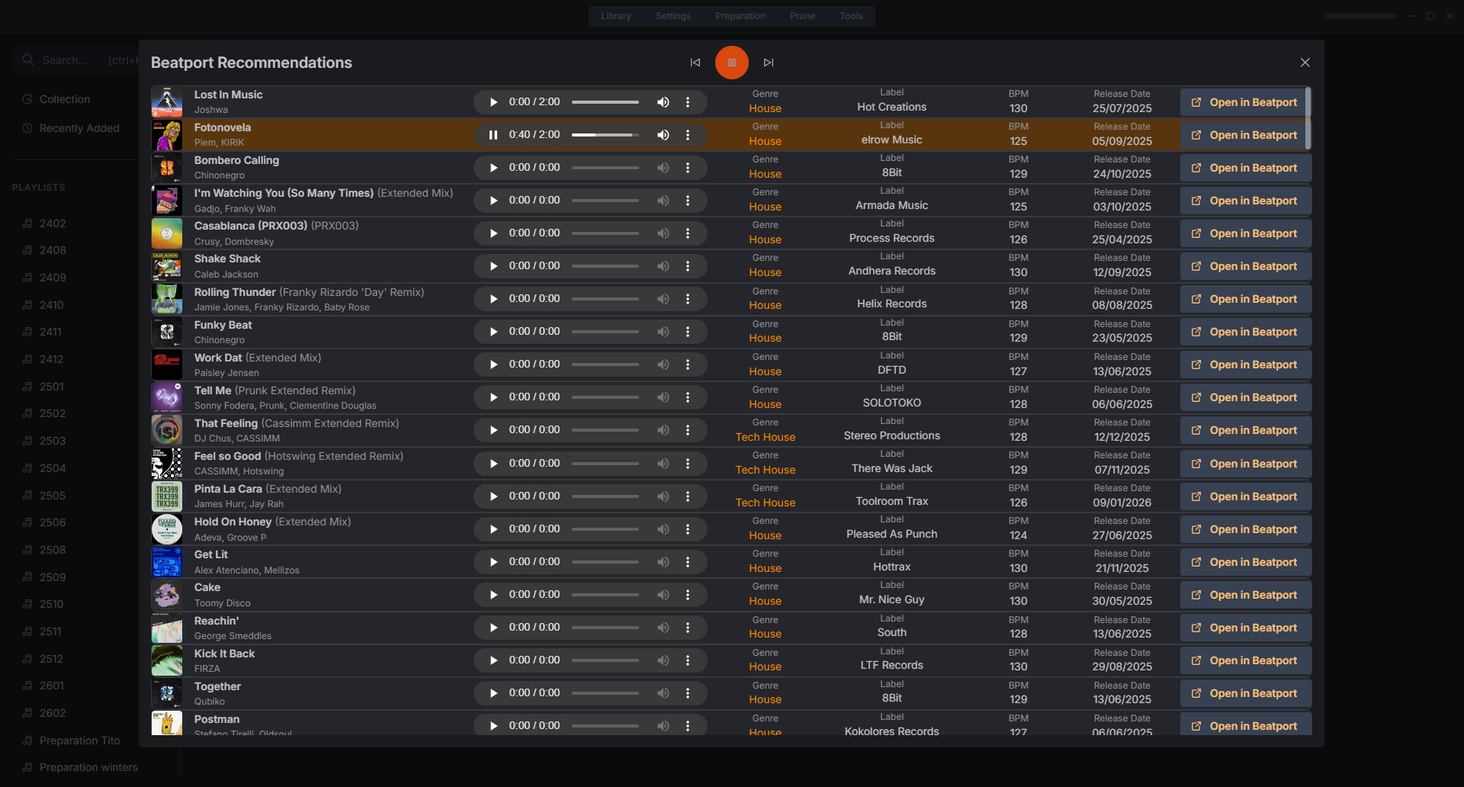The width and height of the screenshot is (1464, 787).
Task: Play the Lost In Music preview
Action: (493, 101)
